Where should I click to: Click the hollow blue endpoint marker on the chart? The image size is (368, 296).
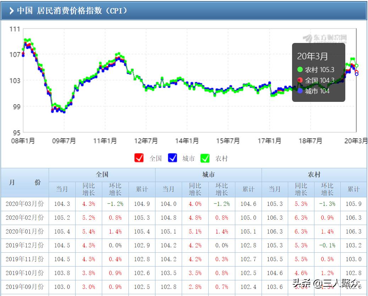point(356,73)
